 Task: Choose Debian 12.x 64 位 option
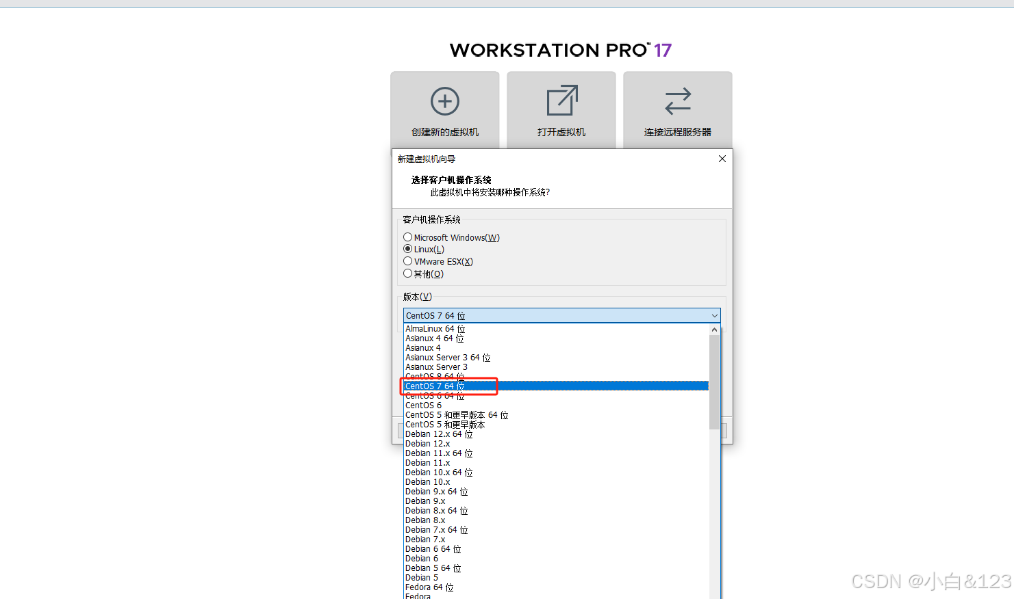tap(556, 434)
